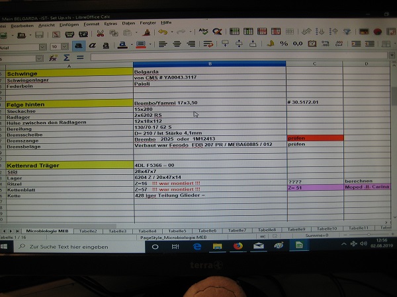Show hidden system tray icons chevron
The height and width of the screenshot is (297, 397).
(343, 244)
